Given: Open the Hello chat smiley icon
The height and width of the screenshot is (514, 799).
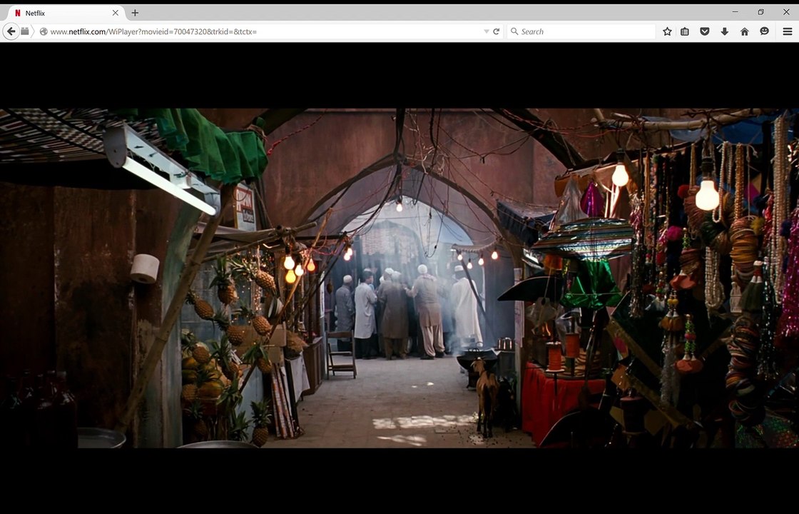Looking at the screenshot, I should click(x=764, y=31).
